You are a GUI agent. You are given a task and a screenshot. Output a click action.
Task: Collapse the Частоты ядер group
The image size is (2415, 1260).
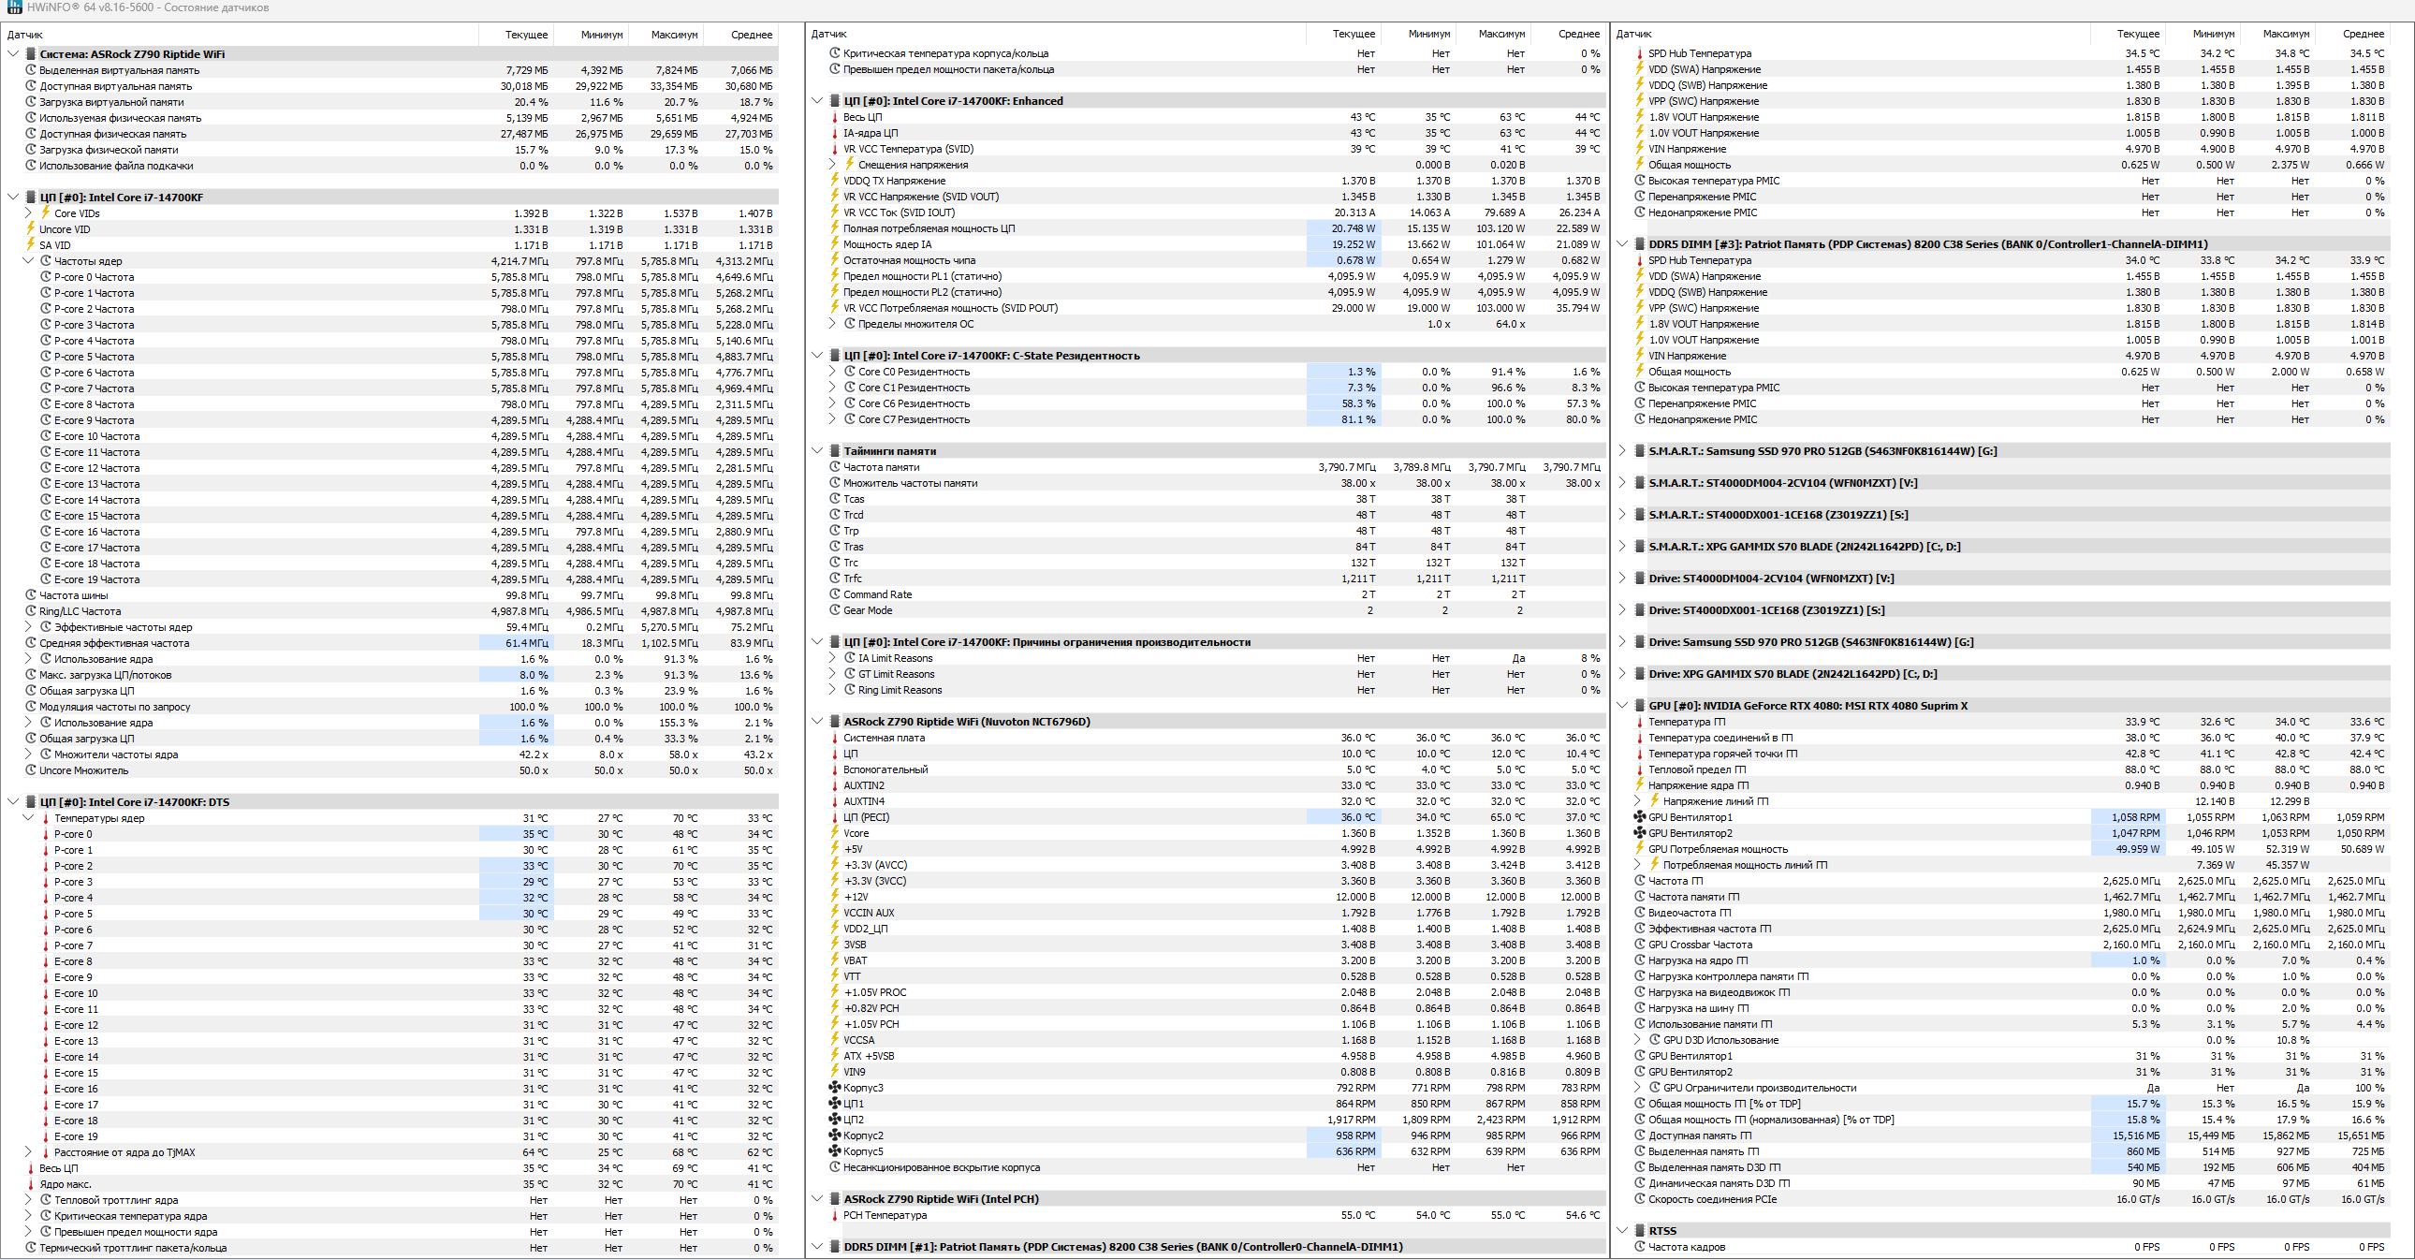point(28,261)
